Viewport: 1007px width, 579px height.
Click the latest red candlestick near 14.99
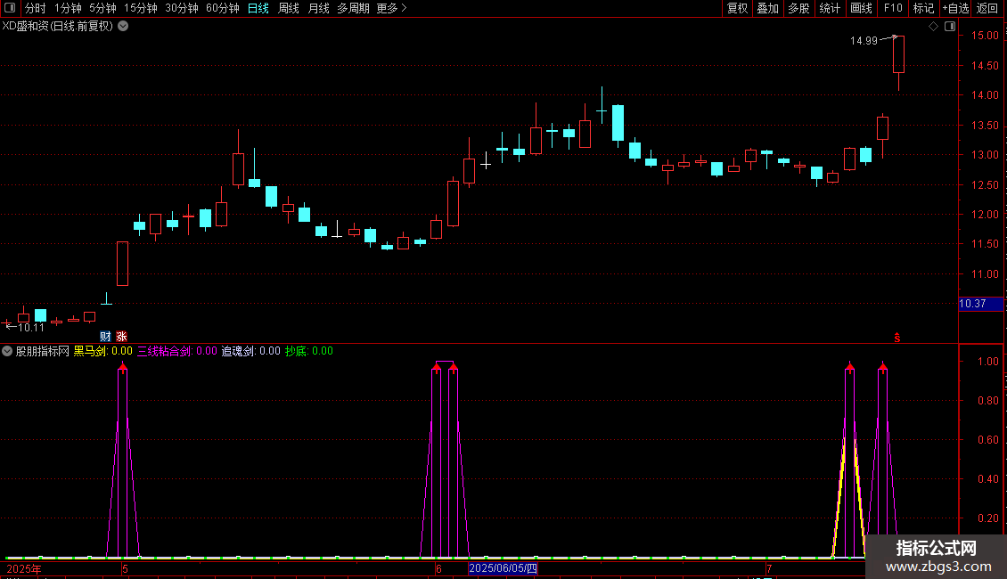(898, 54)
